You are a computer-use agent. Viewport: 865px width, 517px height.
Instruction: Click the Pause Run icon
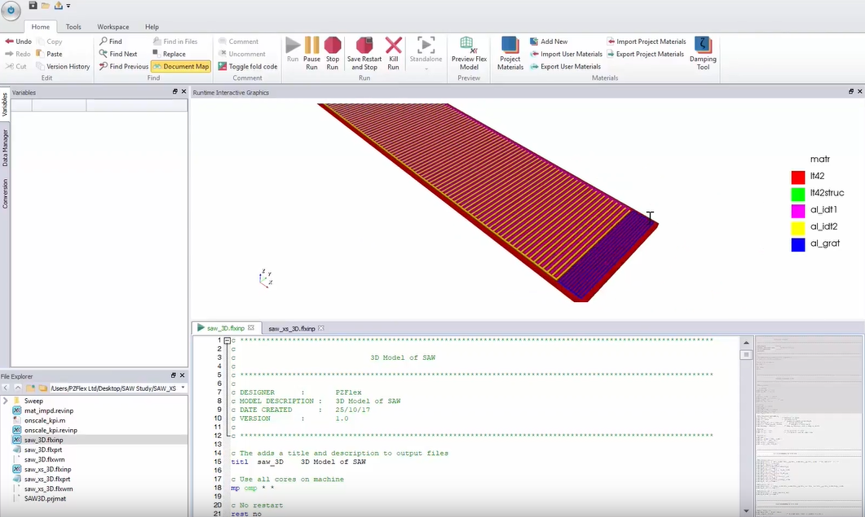click(311, 46)
